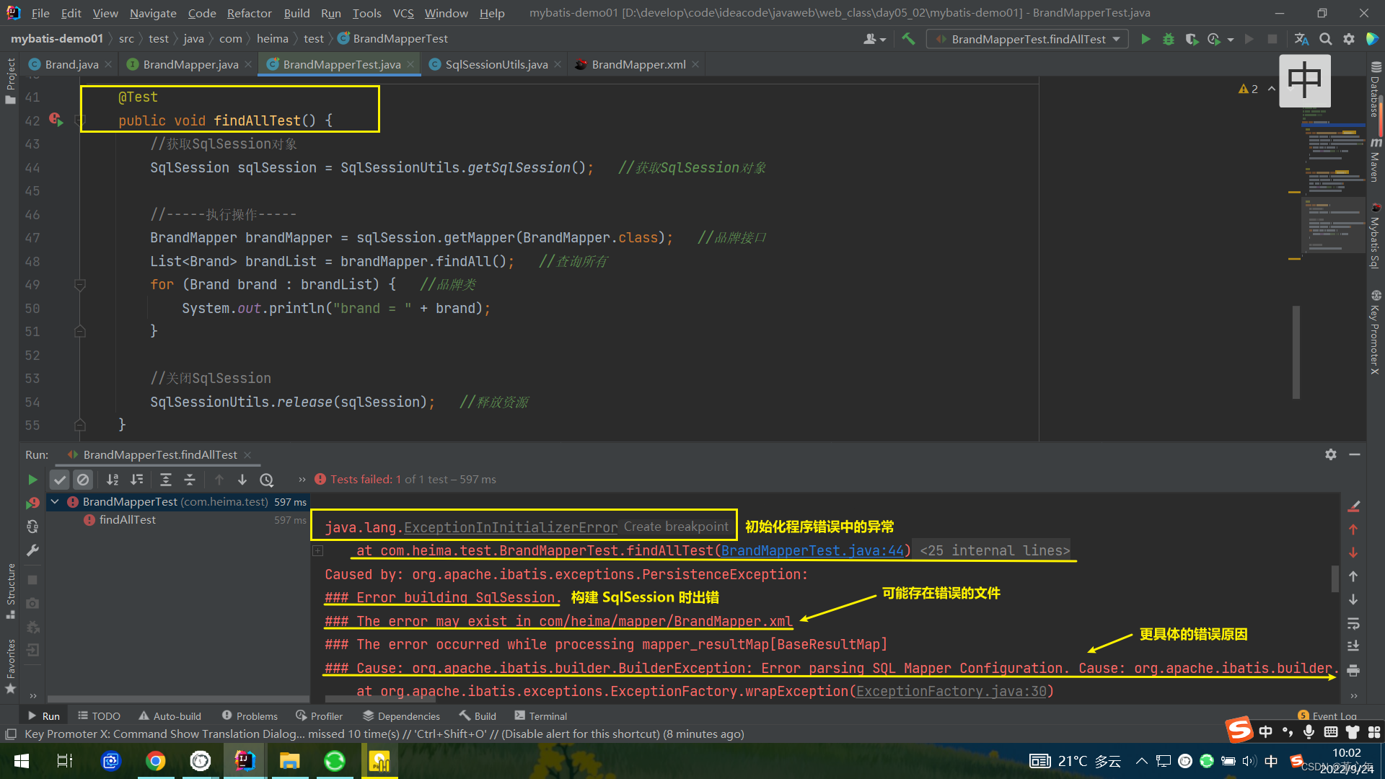Open test history clock icon
Screen dimensions: 1385x779
pos(267,480)
